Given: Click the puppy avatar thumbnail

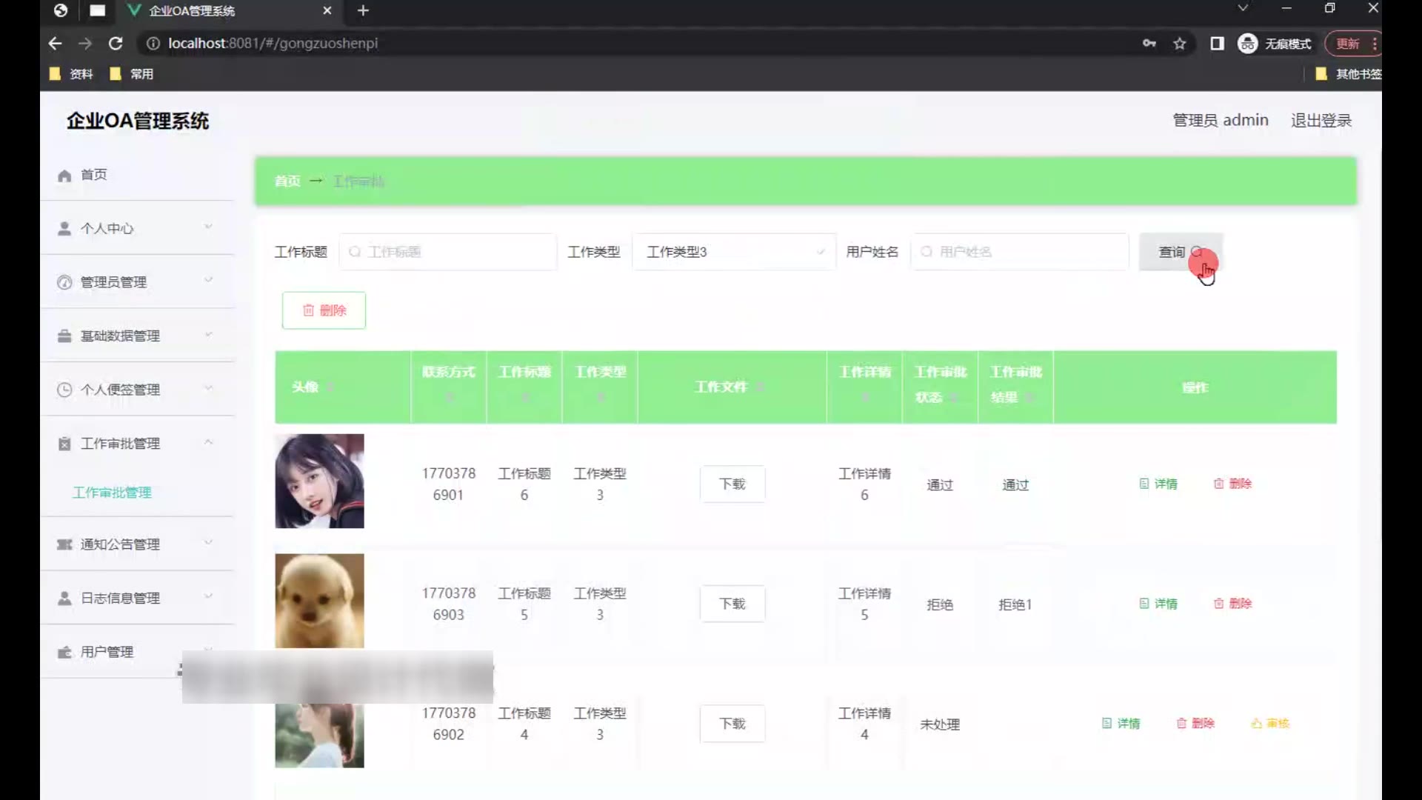Looking at the screenshot, I should [x=319, y=601].
